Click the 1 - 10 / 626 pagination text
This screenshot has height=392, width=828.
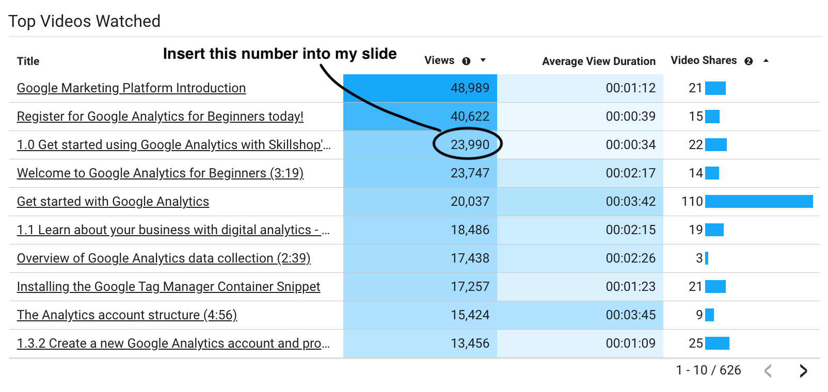tap(708, 370)
